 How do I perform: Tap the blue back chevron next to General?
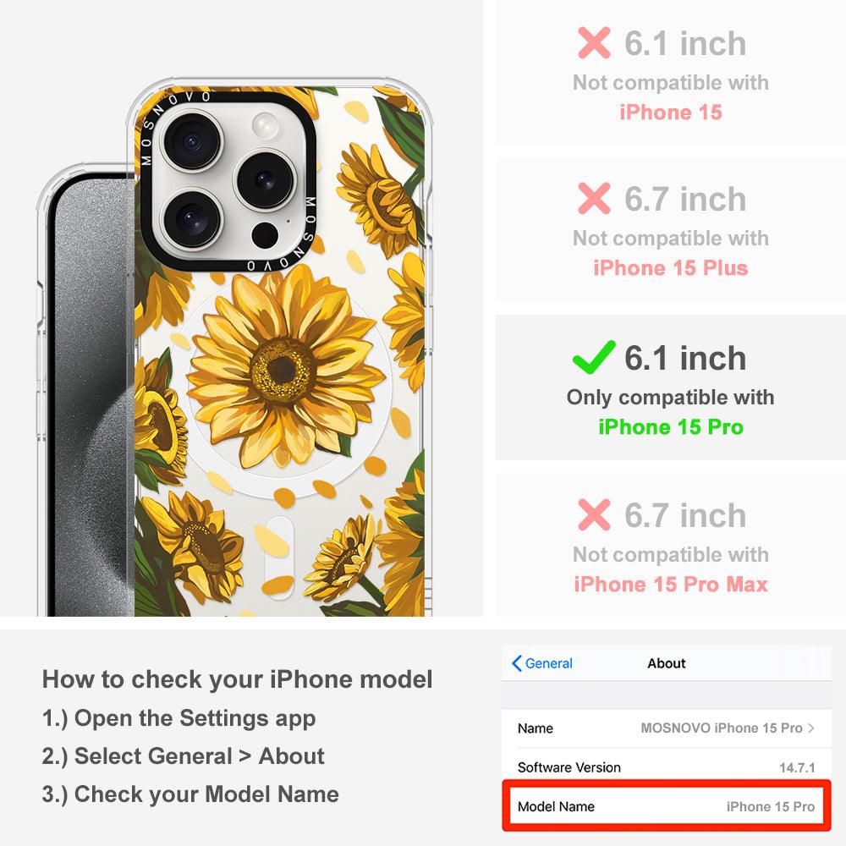point(516,663)
